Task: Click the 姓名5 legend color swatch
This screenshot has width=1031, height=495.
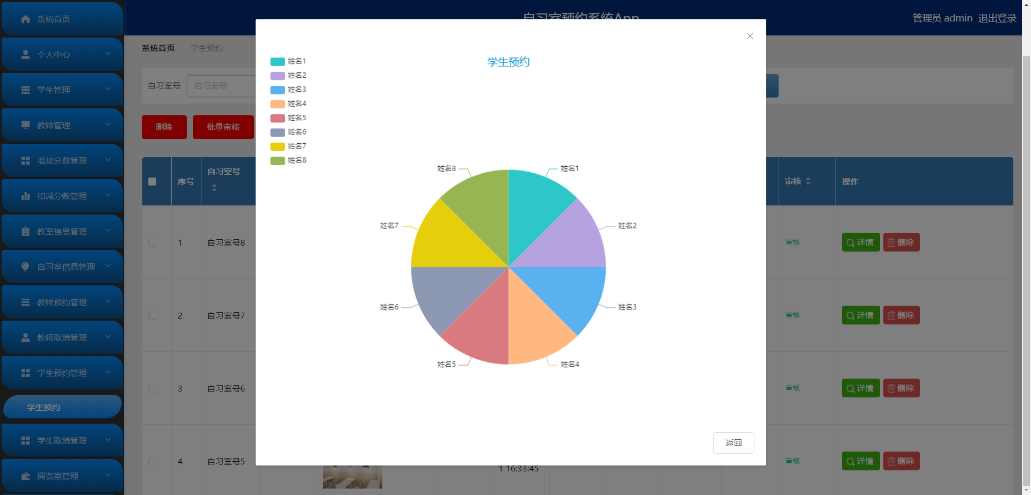Action: tap(278, 118)
